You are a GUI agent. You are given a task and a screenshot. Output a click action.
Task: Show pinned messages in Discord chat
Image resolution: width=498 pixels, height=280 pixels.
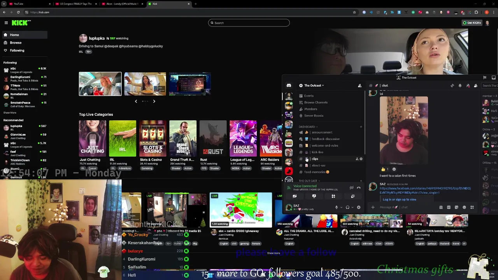[x=468, y=86]
